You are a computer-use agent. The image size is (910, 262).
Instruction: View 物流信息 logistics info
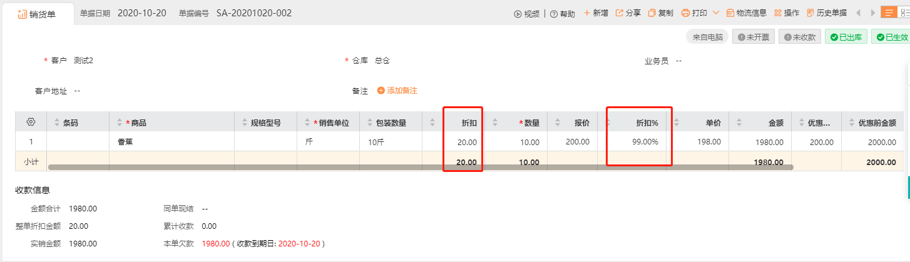pyautogui.click(x=747, y=13)
